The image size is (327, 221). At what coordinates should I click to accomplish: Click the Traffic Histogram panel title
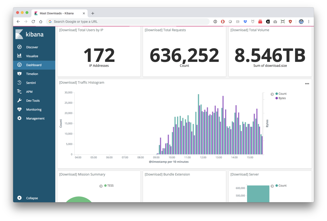tap(82, 82)
